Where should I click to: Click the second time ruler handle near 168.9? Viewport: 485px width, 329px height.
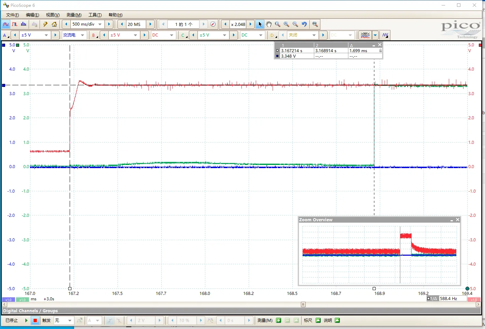click(374, 288)
